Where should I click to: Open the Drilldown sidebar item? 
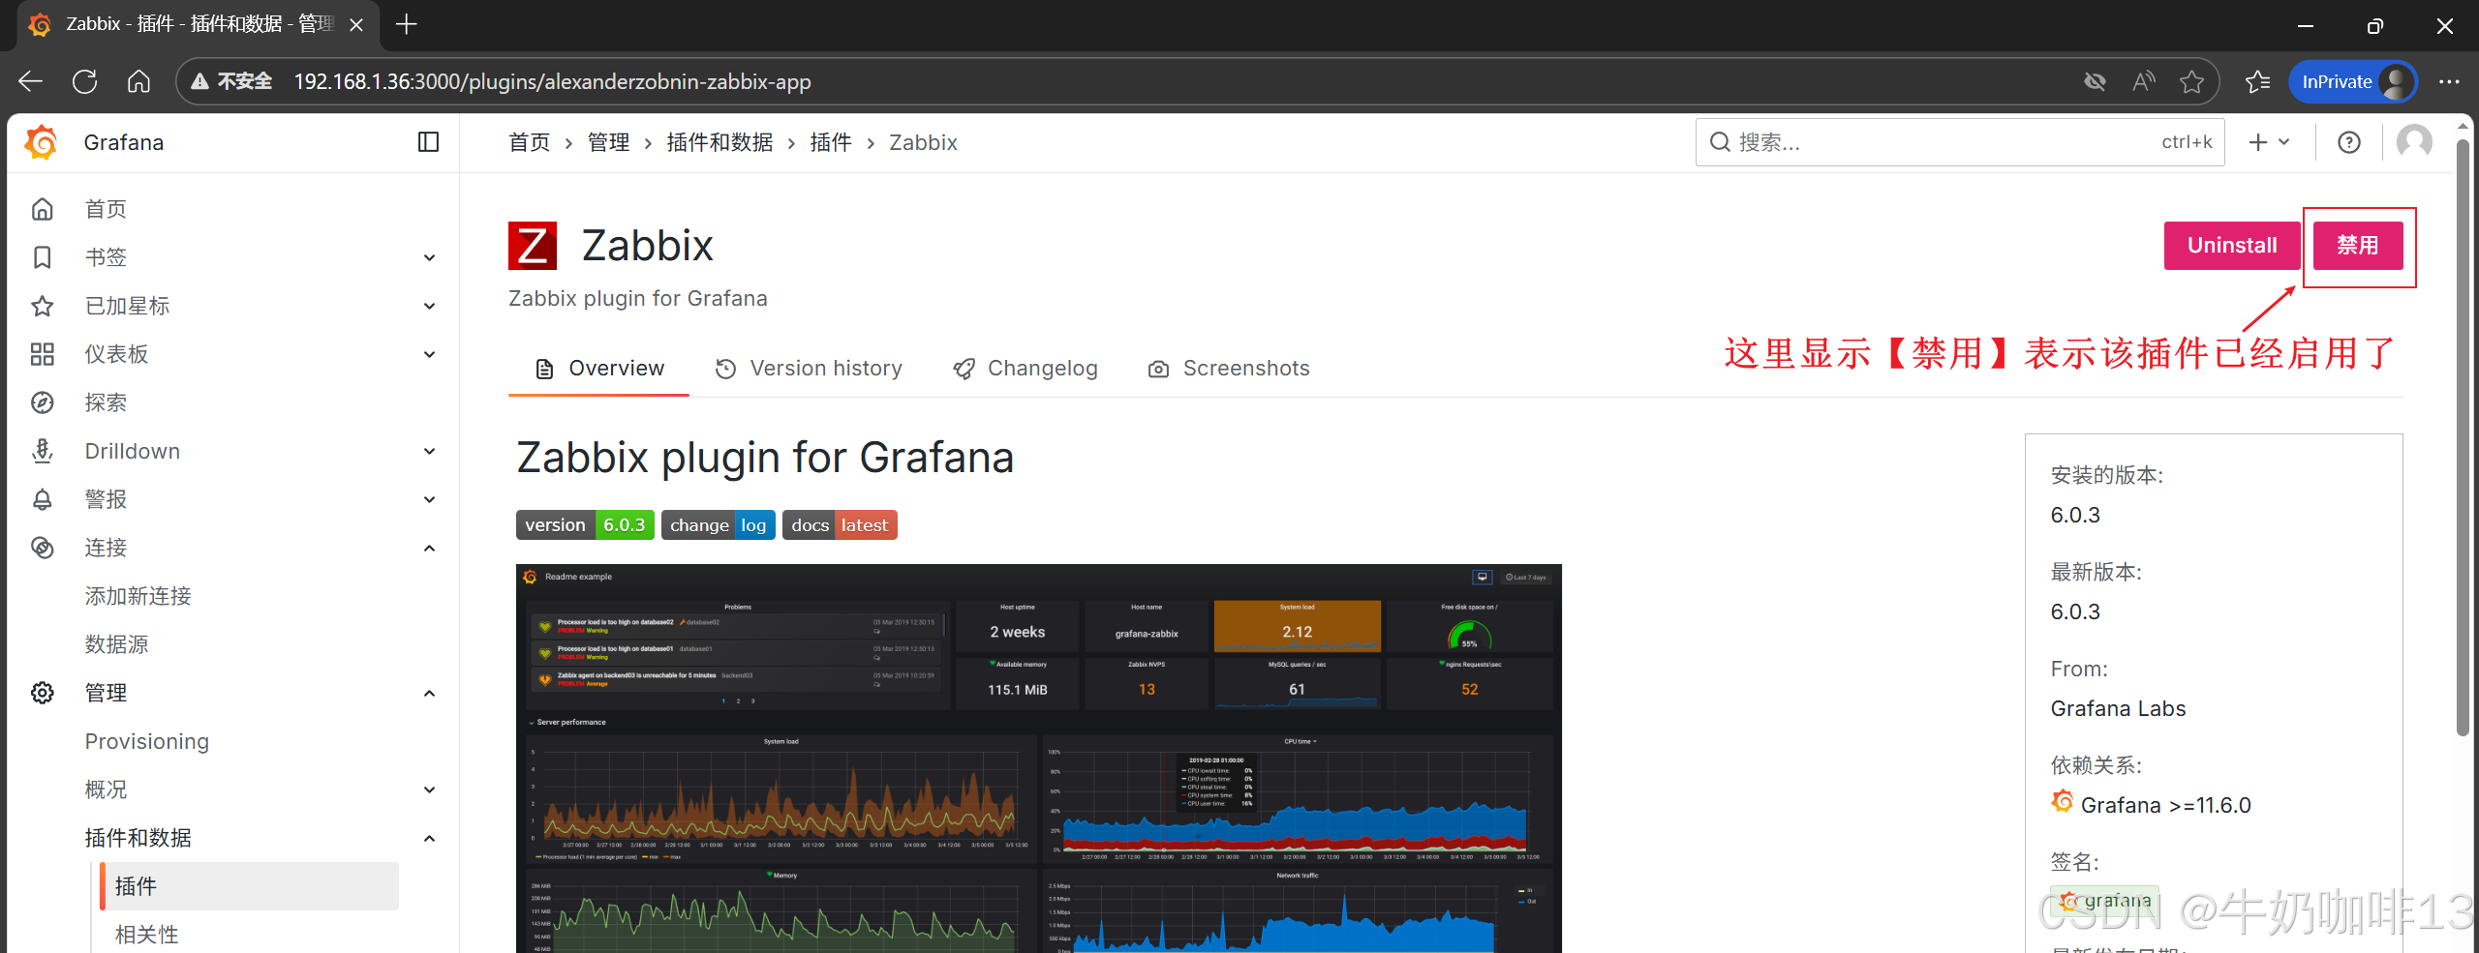click(x=133, y=451)
